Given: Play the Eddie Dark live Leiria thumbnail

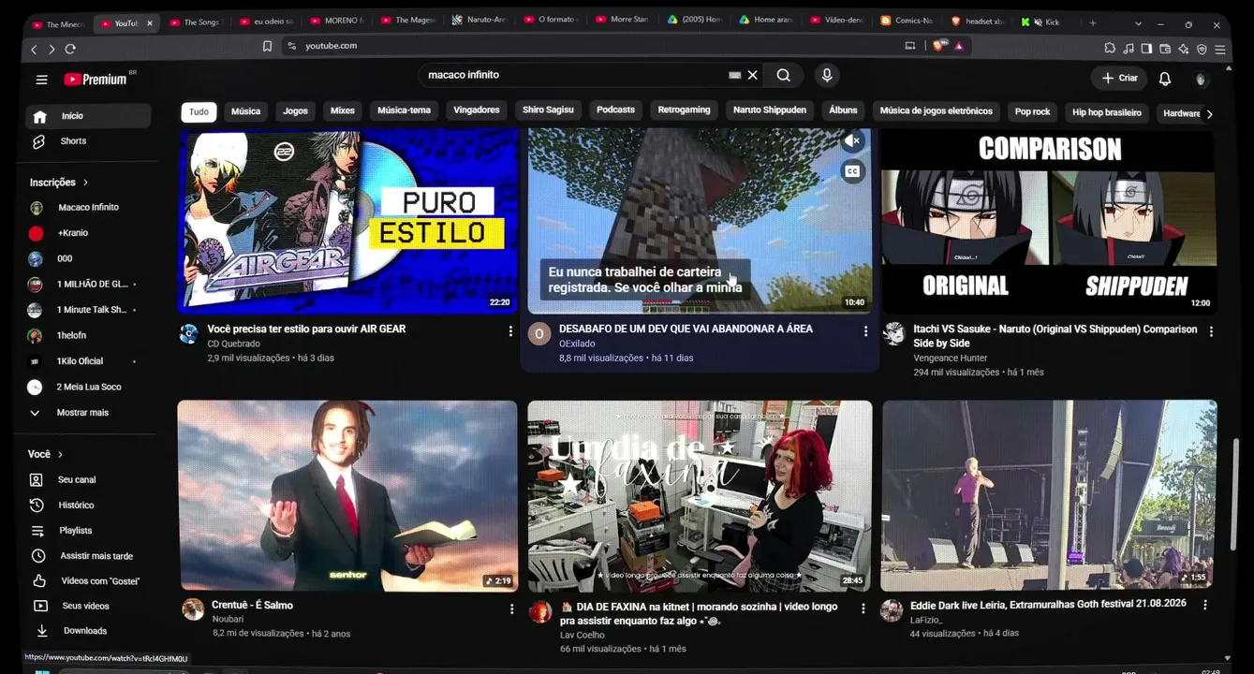Looking at the screenshot, I should 1049,495.
